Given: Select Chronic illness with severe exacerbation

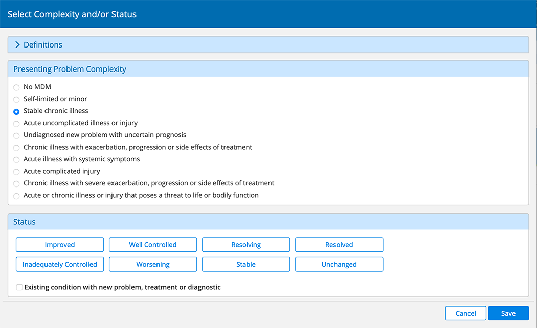Looking at the screenshot, I should tap(16, 183).
